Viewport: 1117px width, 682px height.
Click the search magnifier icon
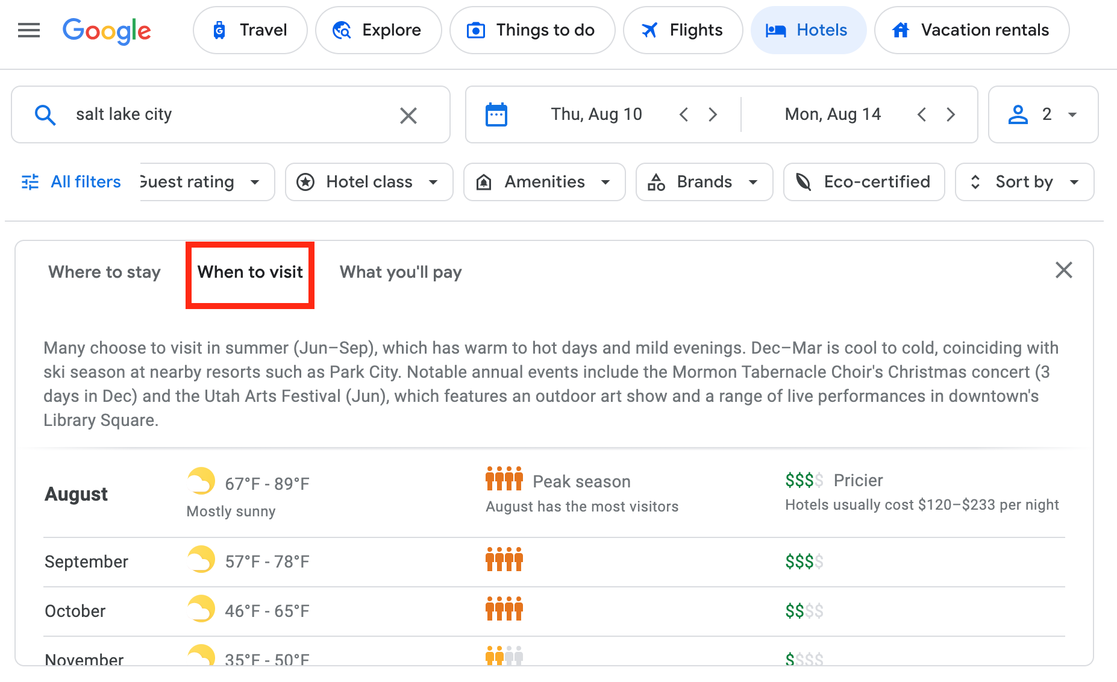click(45, 114)
